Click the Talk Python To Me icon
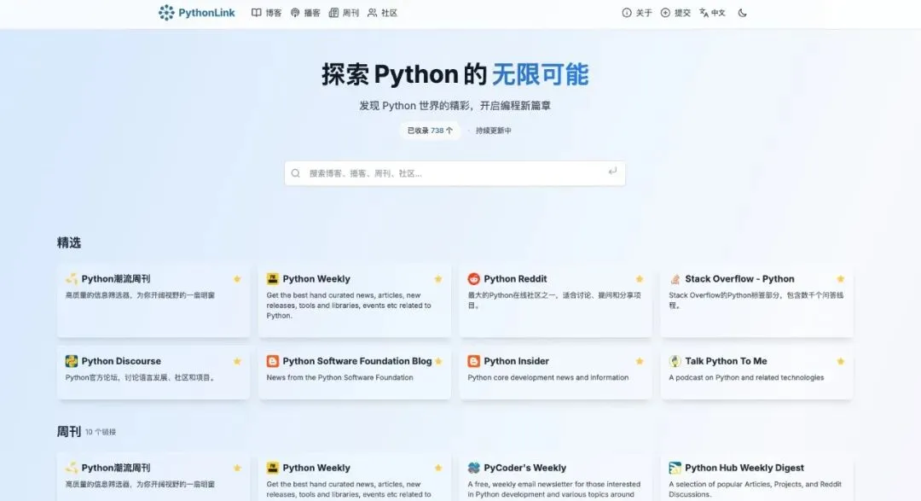Screen dimensions: 921x501 pos(675,361)
